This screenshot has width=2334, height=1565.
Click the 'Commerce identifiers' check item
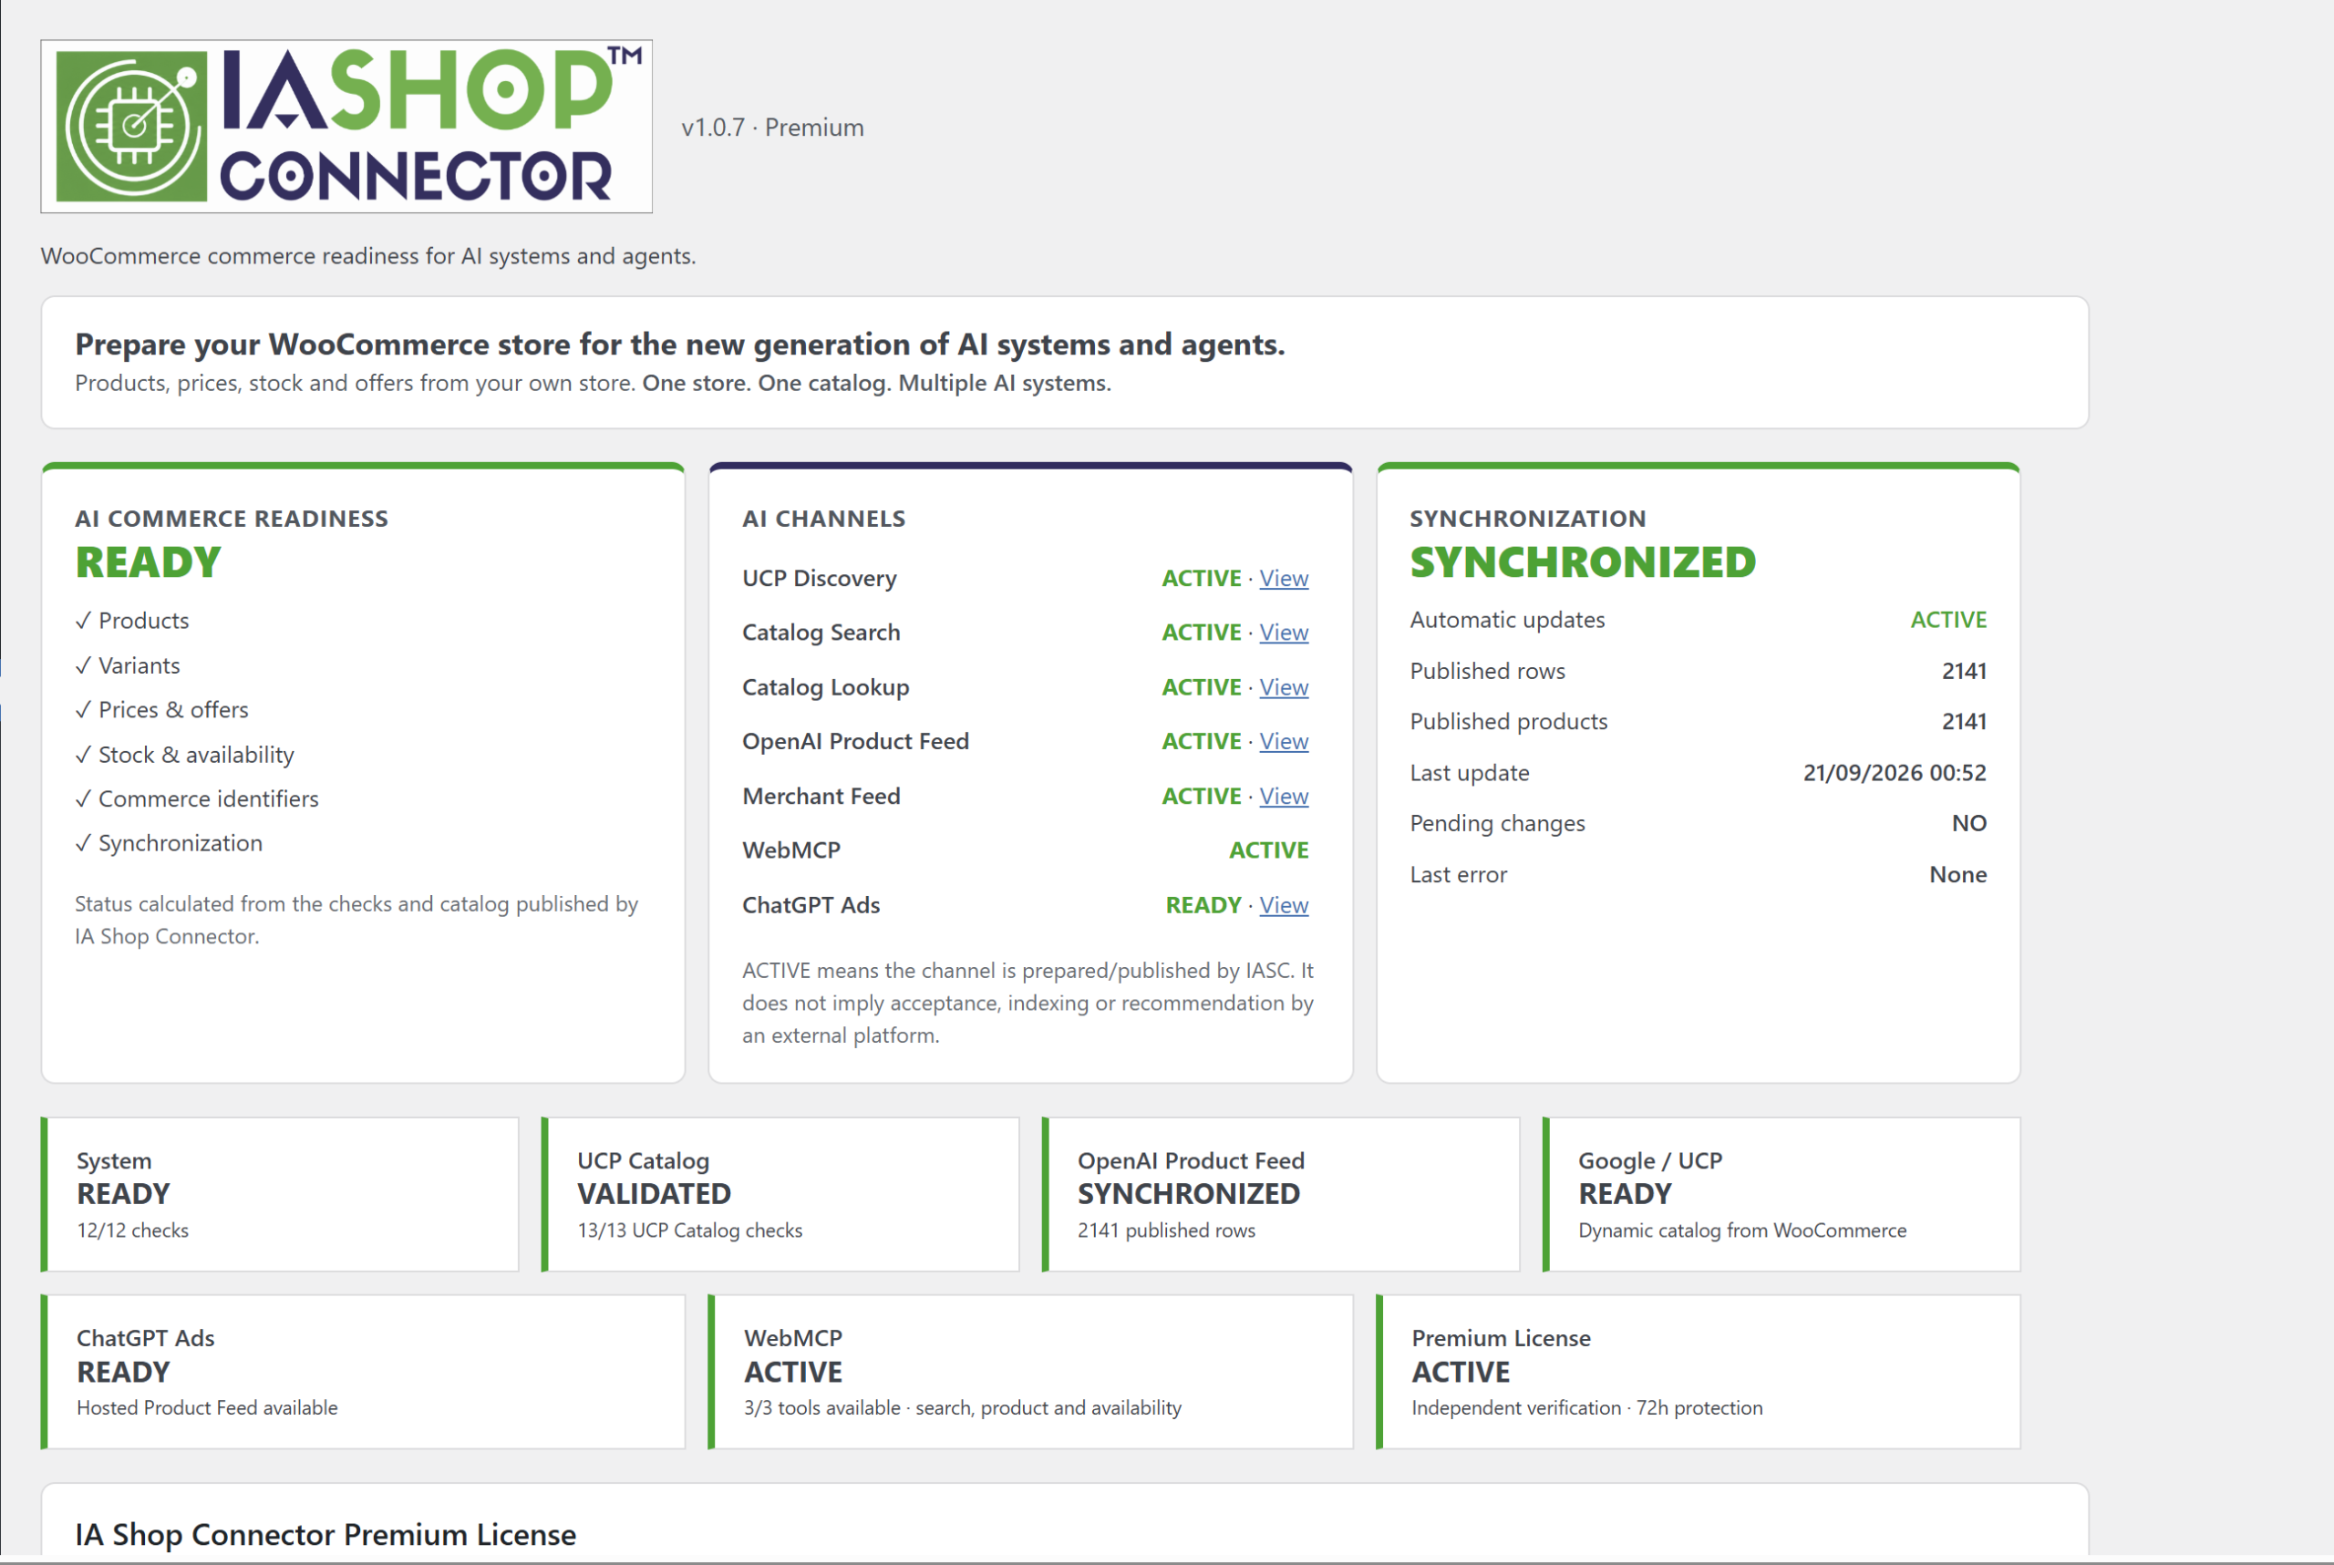click(198, 799)
